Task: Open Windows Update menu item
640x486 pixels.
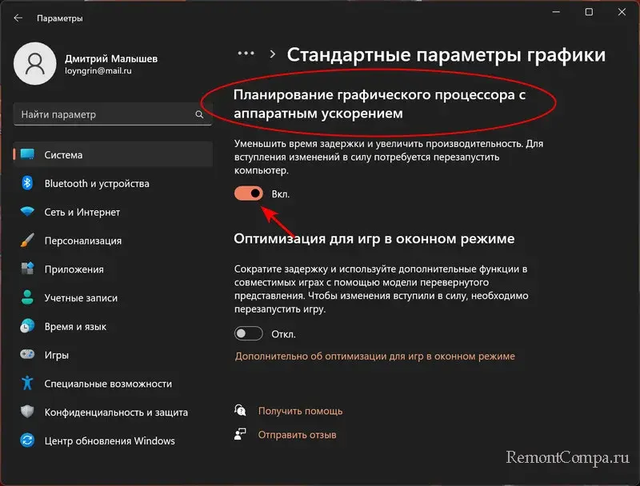Action: 110,440
